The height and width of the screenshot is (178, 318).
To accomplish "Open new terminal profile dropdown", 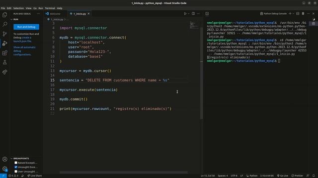I will tap(293, 13).
